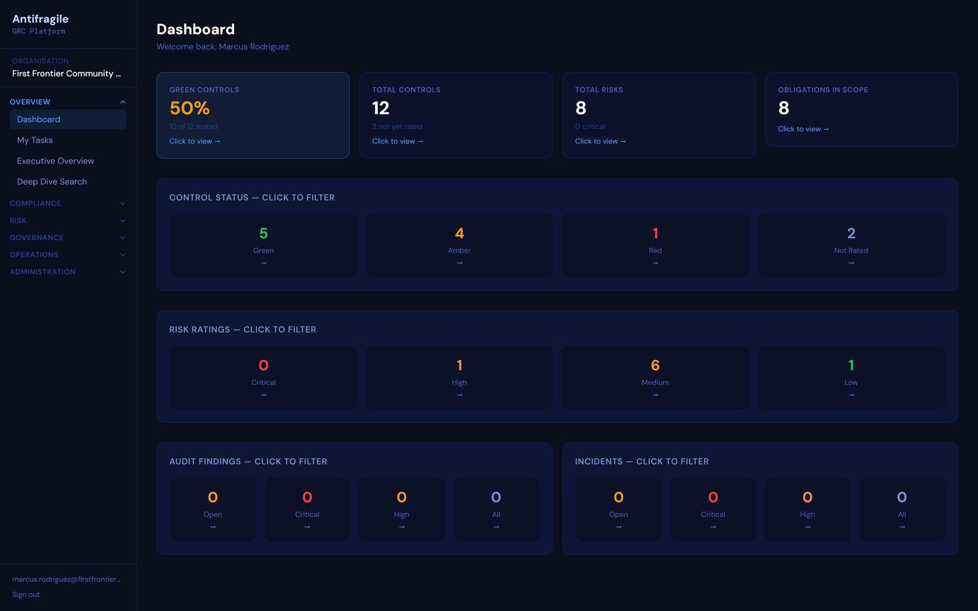Viewport: 978px width, 611px height.
Task: Click '0 critical' under Total Risks
Action: pyautogui.click(x=590, y=126)
